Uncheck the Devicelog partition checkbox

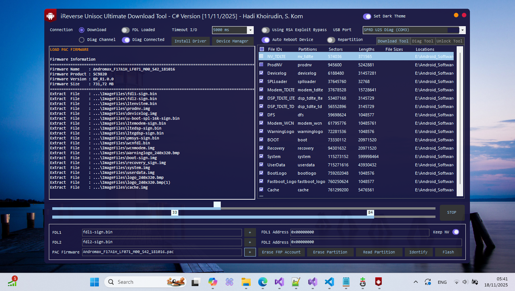(x=262, y=73)
